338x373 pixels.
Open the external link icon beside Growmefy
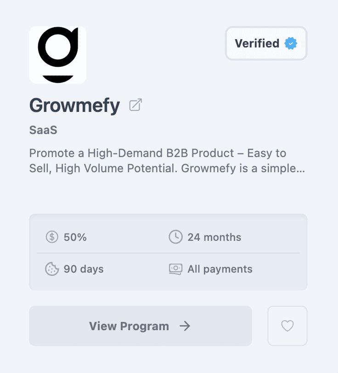[134, 105]
